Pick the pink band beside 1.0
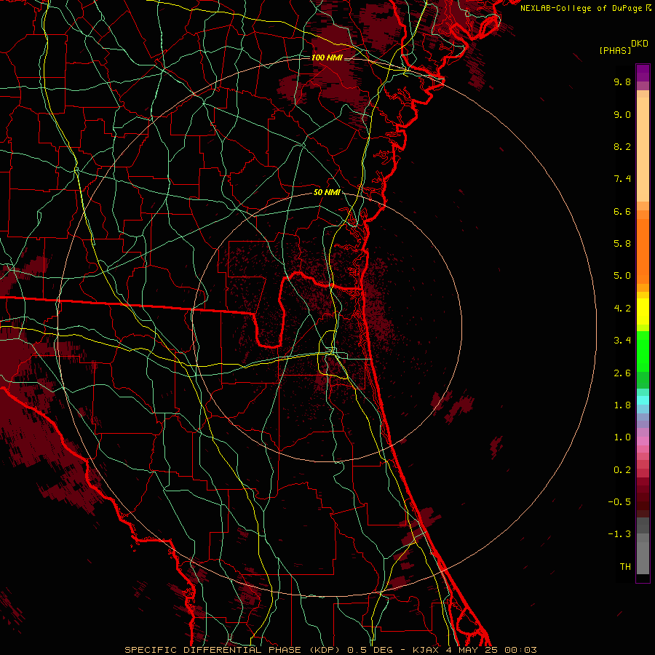The width and height of the screenshot is (655, 655). pyautogui.click(x=643, y=441)
